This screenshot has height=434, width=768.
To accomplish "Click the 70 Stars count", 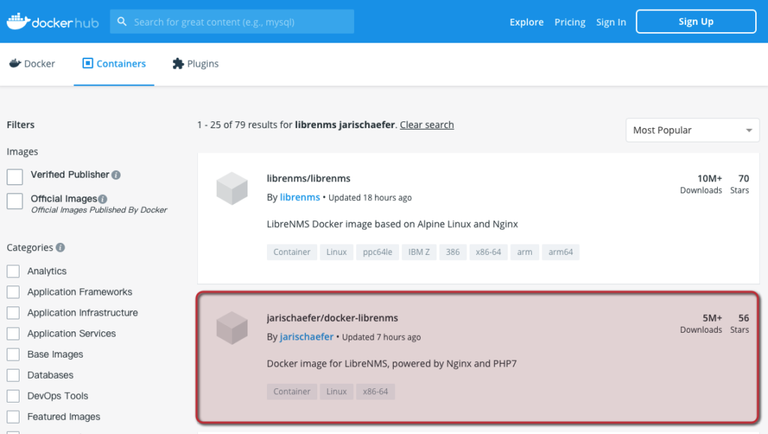I will [x=739, y=184].
